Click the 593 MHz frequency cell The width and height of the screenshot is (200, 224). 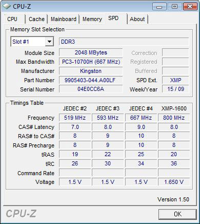(x=108, y=118)
